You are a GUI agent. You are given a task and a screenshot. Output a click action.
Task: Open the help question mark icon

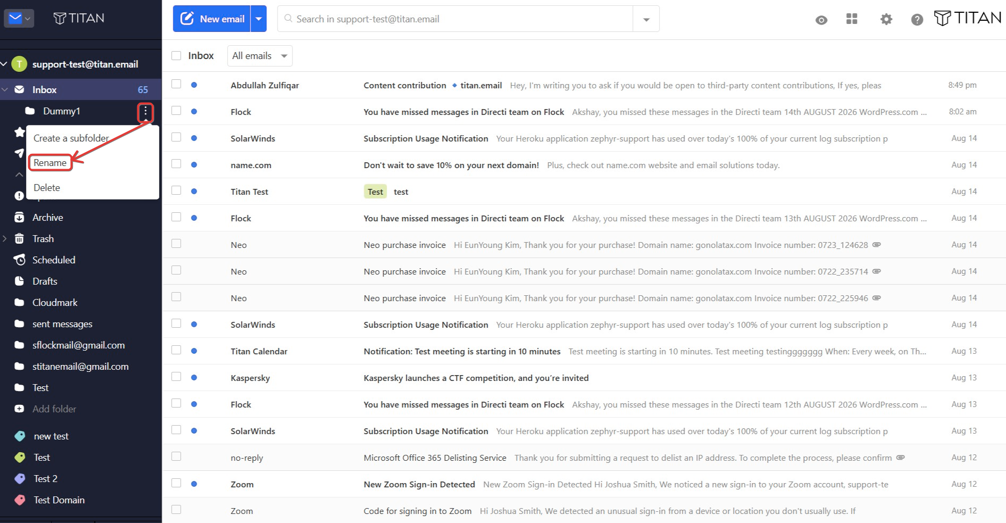pos(917,20)
